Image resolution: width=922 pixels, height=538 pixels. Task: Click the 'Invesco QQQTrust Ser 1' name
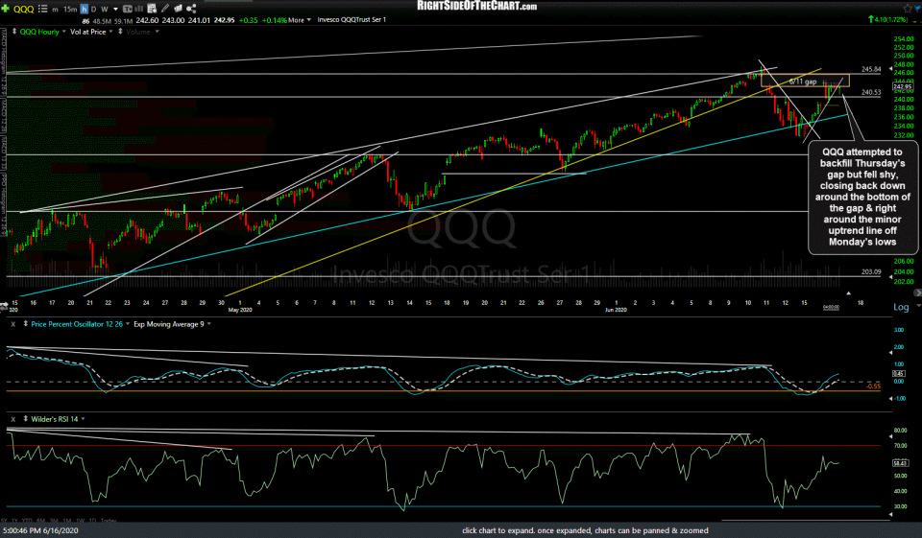click(352, 20)
